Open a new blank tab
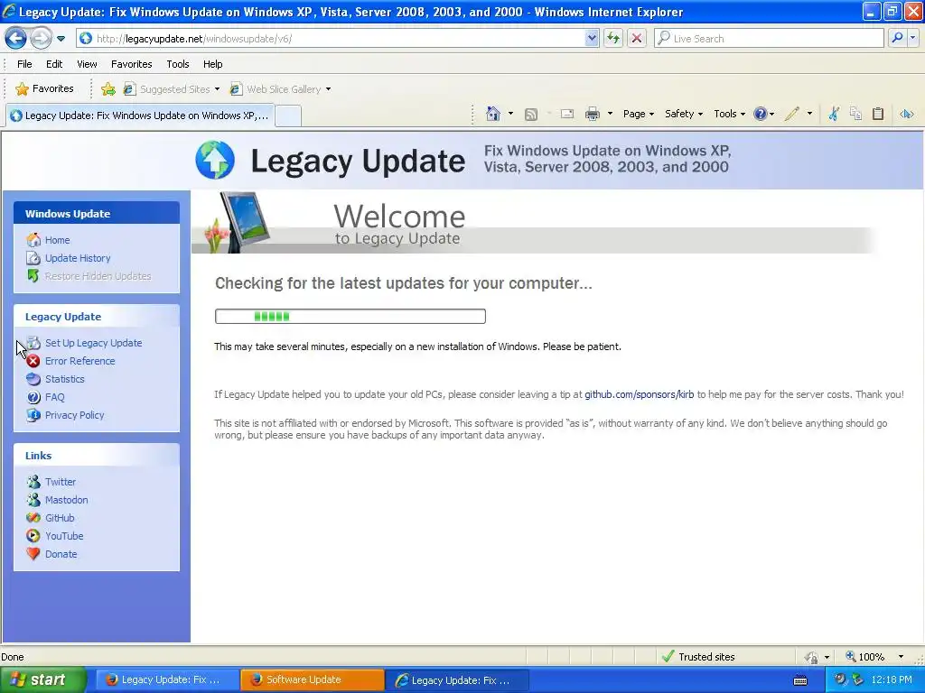The image size is (925, 693). [288, 116]
